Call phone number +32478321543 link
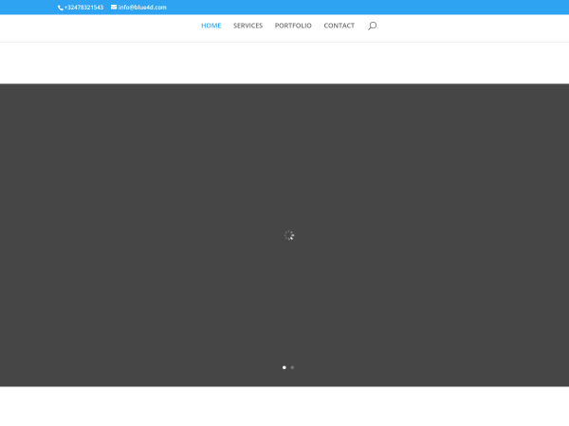This screenshot has height=426, width=569. click(83, 8)
